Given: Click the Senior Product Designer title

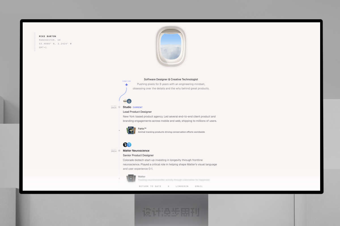Looking at the screenshot, I should [138, 155].
